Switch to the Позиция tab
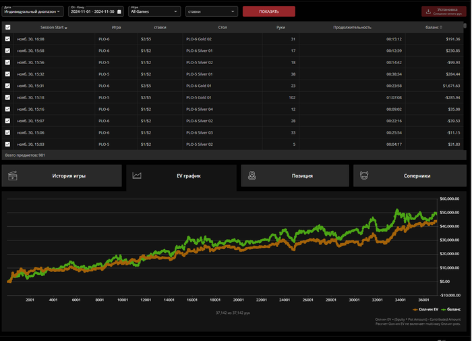Viewport: 472px width, 341px height. tap(295, 176)
